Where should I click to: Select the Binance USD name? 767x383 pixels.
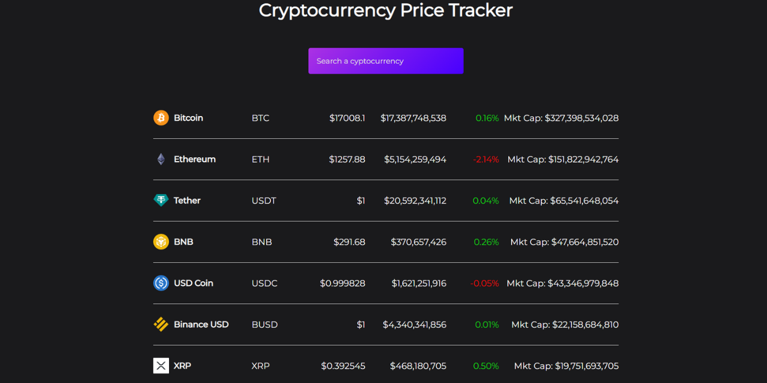[x=201, y=324]
